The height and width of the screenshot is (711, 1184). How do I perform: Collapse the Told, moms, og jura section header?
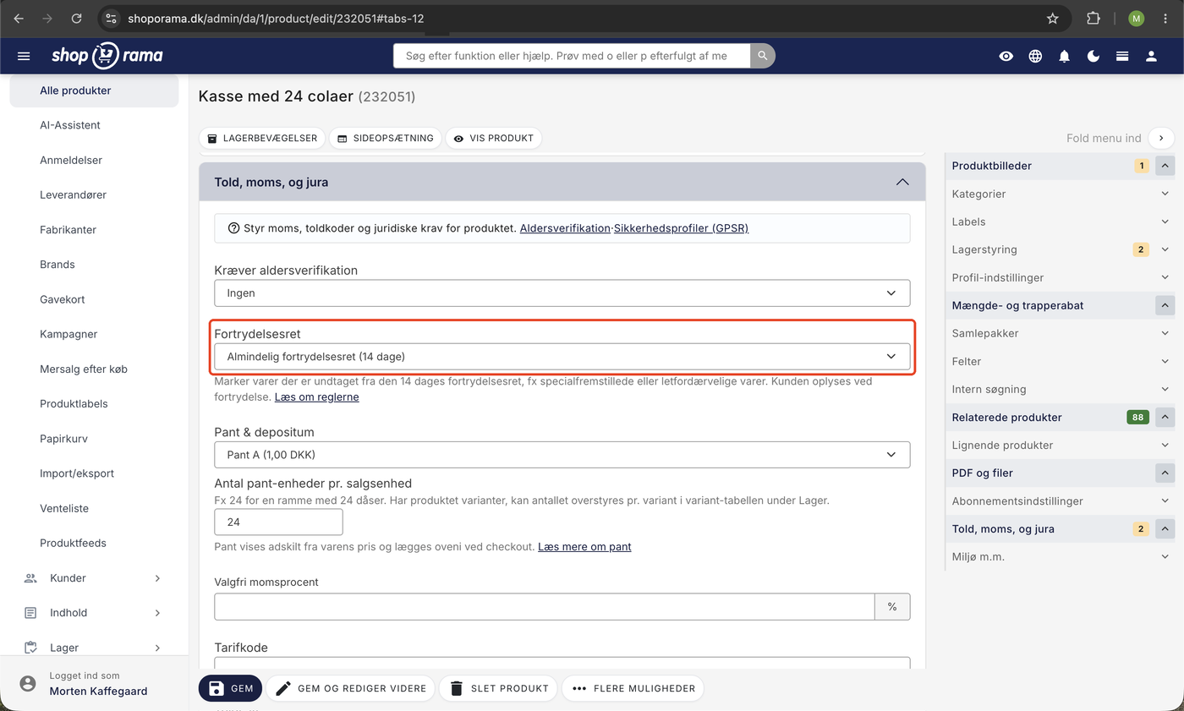(x=562, y=182)
